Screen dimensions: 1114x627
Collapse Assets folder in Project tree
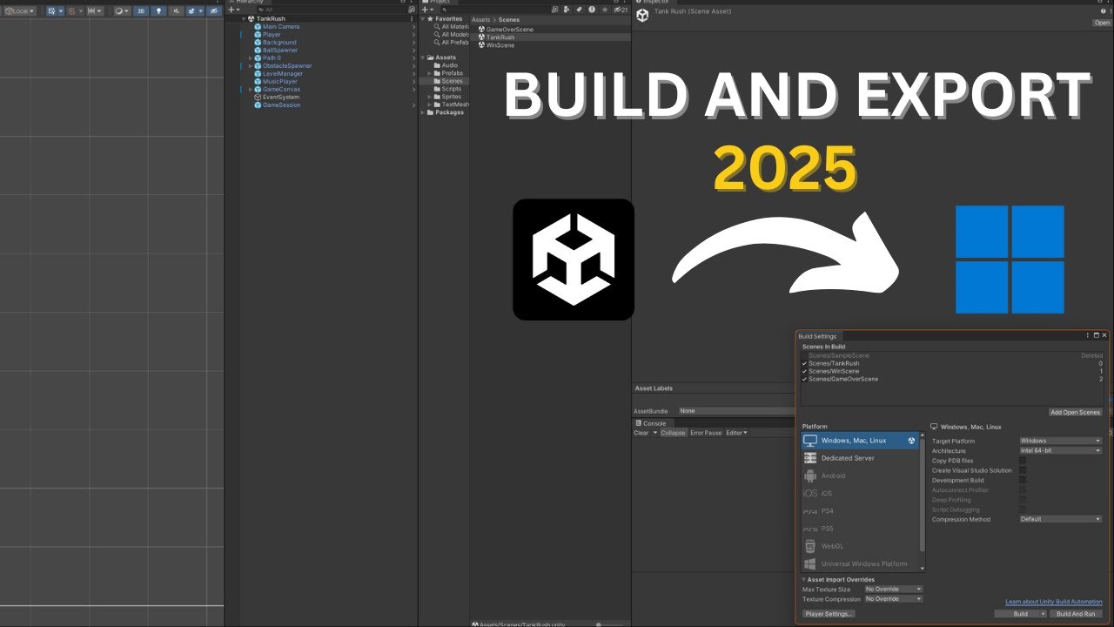click(x=423, y=57)
